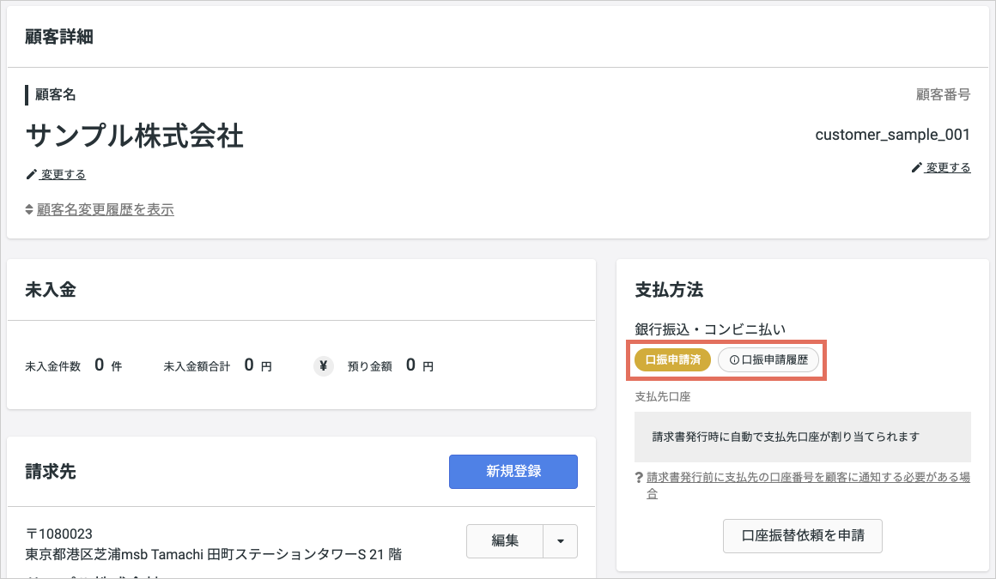The image size is (996, 579).
Task: Expand 顧客名変更履歴を表示 to show name history
Action: [x=105, y=209]
